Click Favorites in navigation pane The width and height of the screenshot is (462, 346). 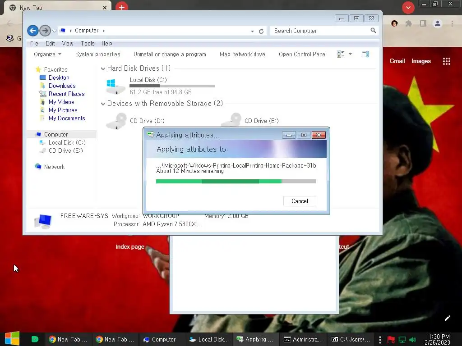coord(55,69)
